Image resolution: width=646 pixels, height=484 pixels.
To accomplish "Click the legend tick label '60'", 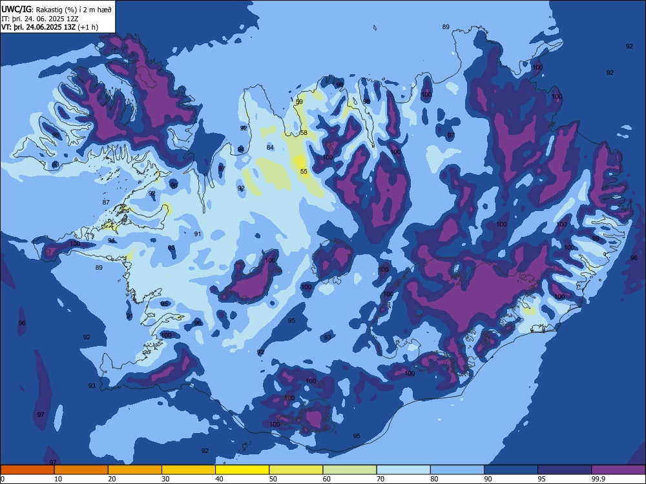I will [x=327, y=479].
